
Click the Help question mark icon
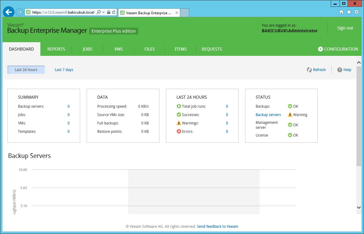pos(340,70)
